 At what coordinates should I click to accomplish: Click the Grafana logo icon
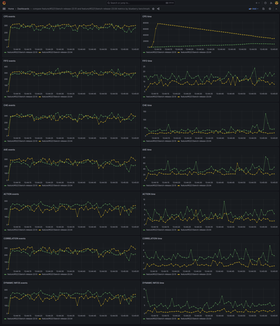tap(4, 3)
